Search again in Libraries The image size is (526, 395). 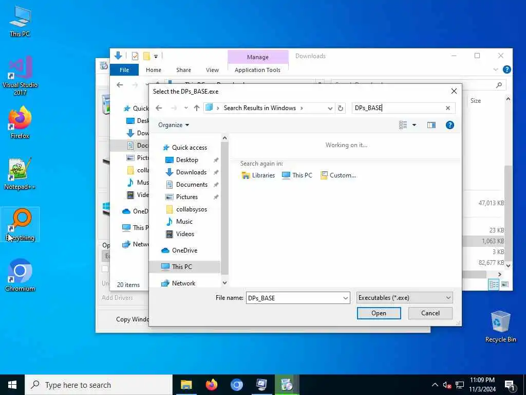(258, 175)
